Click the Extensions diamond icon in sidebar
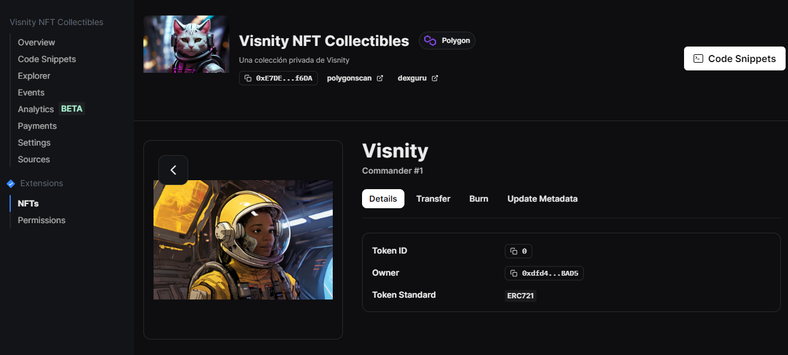The image size is (788, 355). (10, 184)
